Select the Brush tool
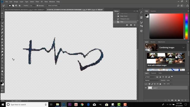 2,36
